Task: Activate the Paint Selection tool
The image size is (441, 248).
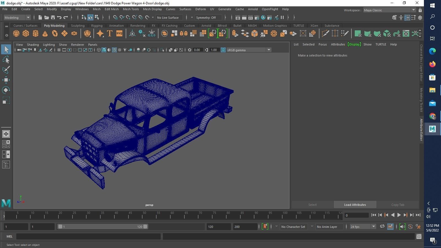Action: (x=6, y=70)
